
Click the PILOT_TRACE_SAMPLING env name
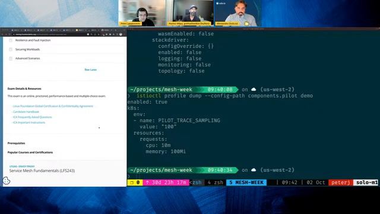click(x=189, y=121)
